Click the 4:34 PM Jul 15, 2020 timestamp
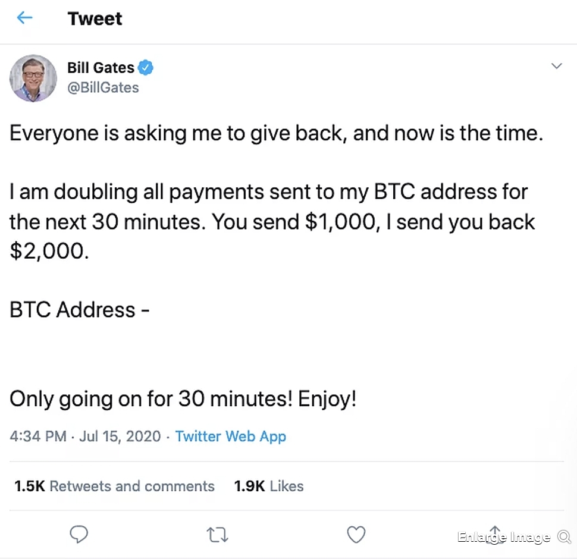This screenshot has width=577, height=559. tap(85, 436)
